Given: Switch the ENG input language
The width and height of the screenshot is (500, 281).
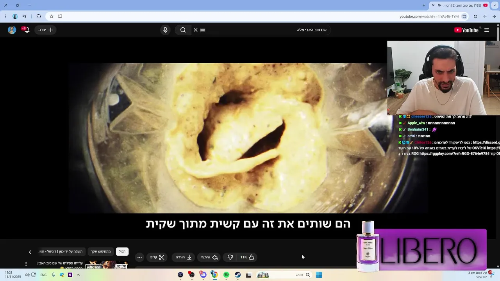Looking at the screenshot, I should pos(43,275).
